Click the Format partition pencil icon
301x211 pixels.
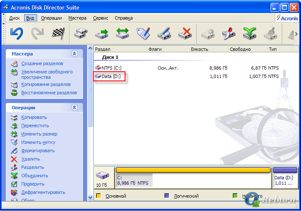[x=164, y=34]
